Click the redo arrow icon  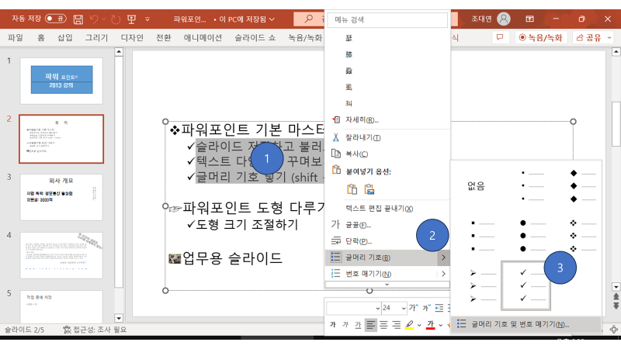115,19
